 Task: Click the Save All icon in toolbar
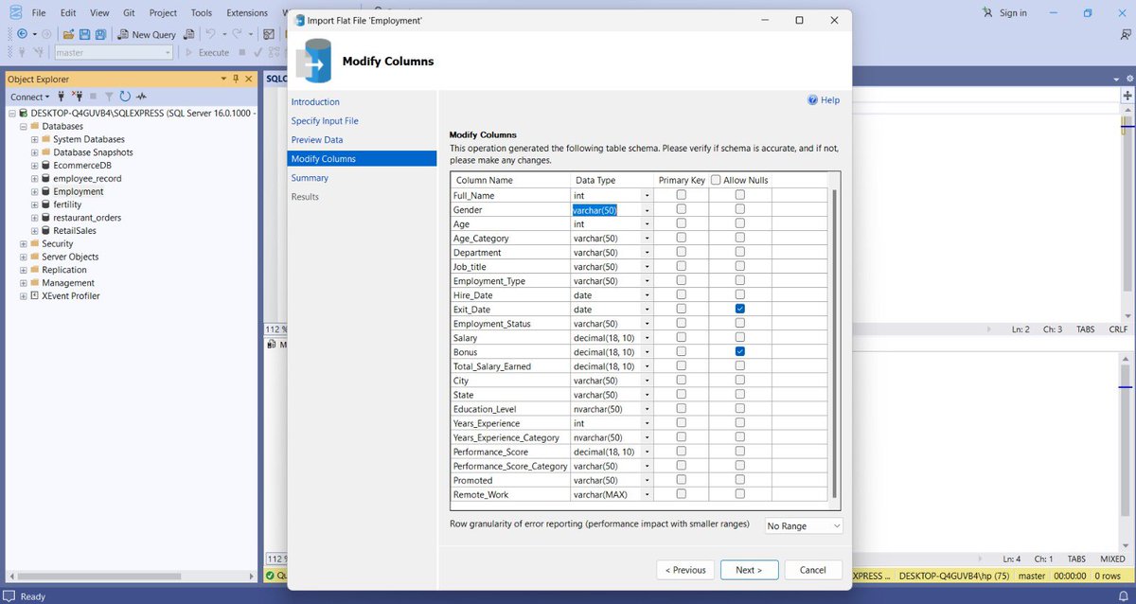tap(98, 34)
